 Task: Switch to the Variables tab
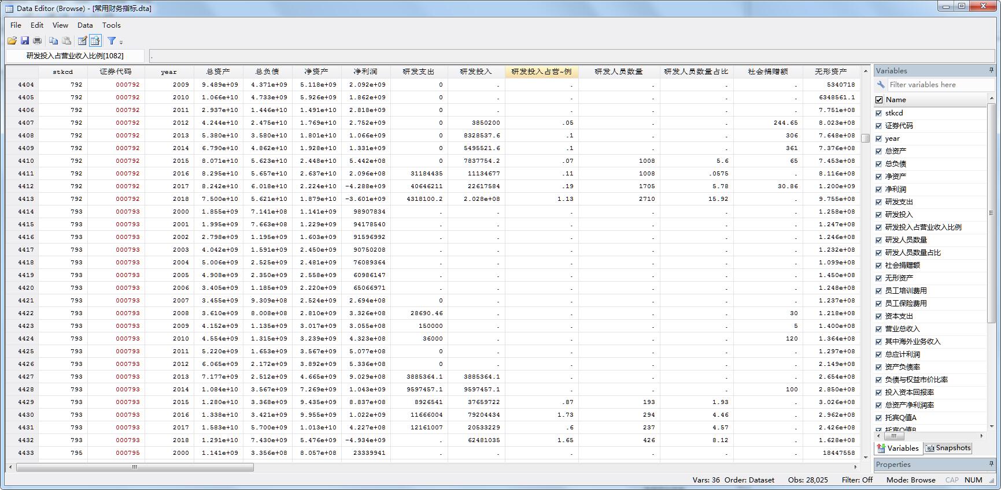click(x=898, y=448)
